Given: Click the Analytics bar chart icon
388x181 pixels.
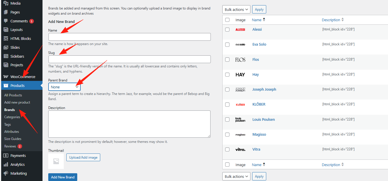Looking at the screenshot, I should 6,164.
